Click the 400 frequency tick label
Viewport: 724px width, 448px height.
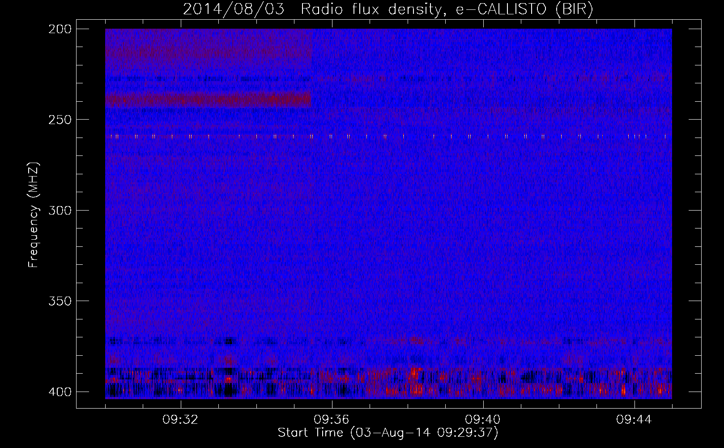coord(60,392)
